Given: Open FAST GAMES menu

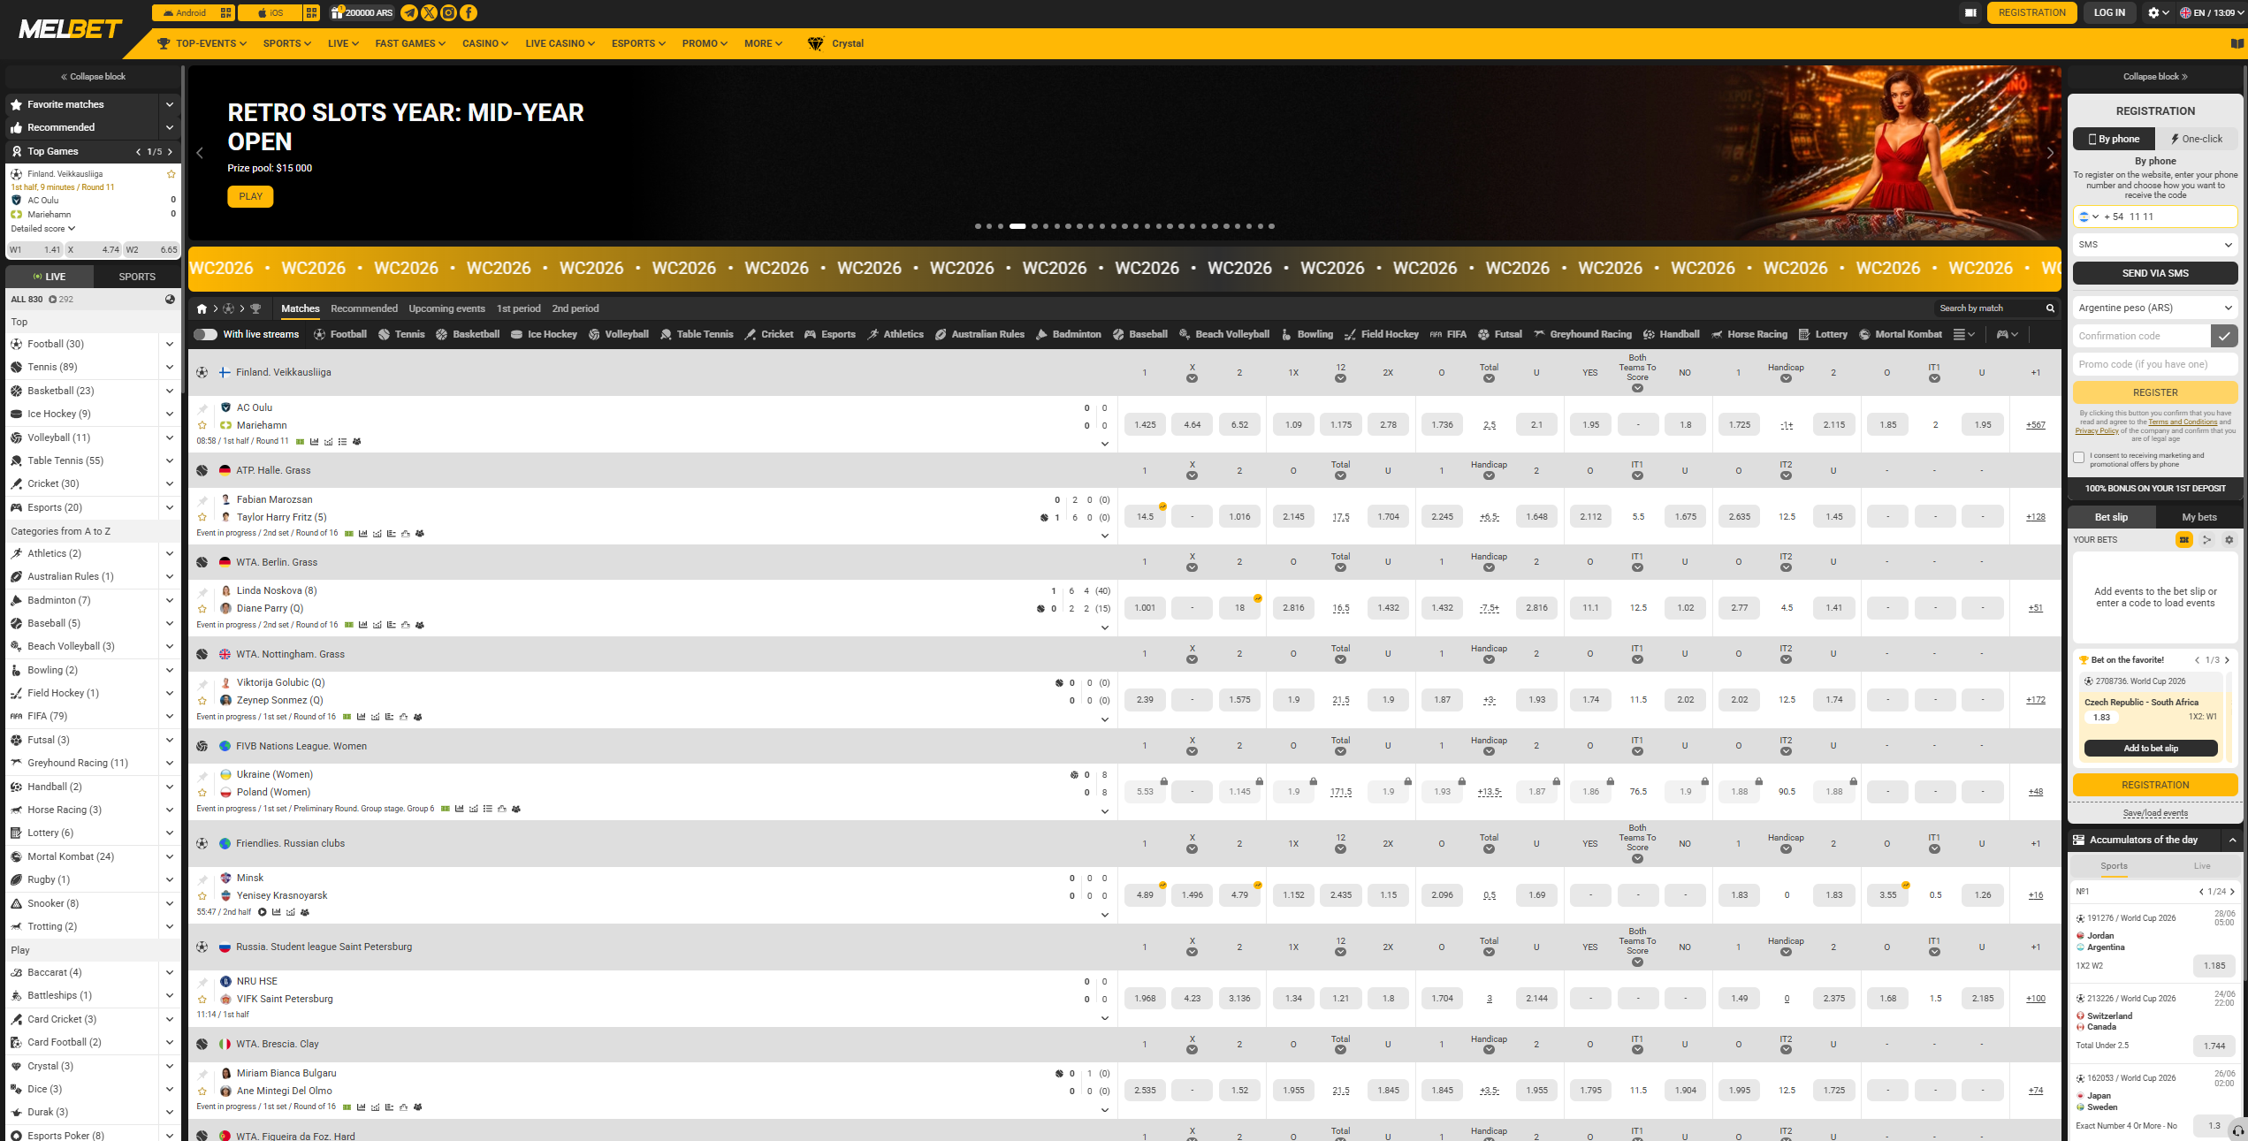Looking at the screenshot, I should click(x=410, y=43).
